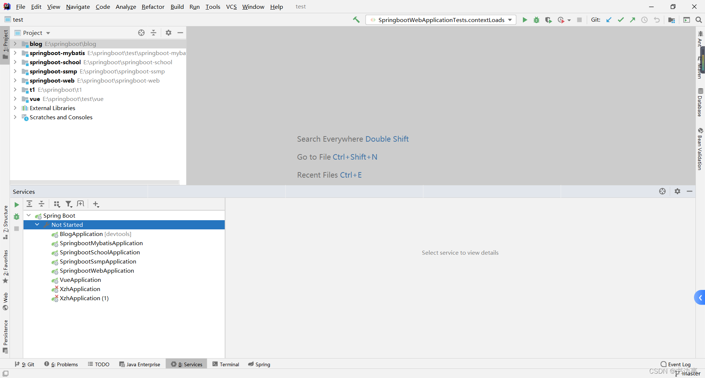Toggle the Project tool window sidebar button
This screenshot has height=378, width=705.
click(5, 44)
